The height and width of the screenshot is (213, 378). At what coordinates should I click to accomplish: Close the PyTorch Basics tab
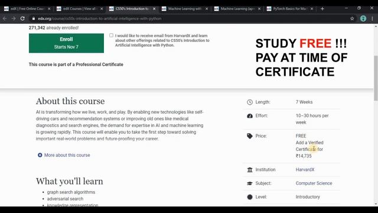312,9
